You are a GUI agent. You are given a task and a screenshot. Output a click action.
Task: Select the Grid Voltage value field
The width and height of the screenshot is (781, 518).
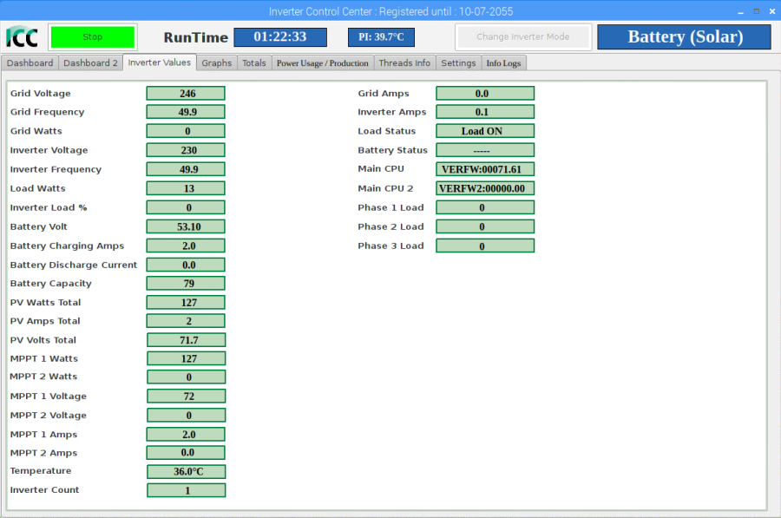(x=186, y=94)
